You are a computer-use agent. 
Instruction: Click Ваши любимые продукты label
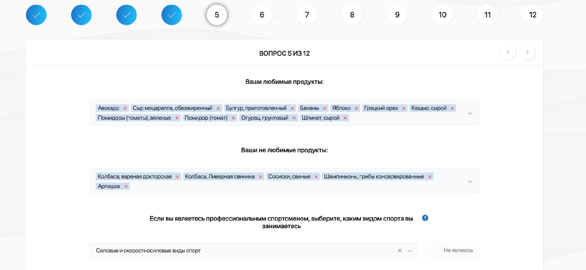tap(285, 82)
